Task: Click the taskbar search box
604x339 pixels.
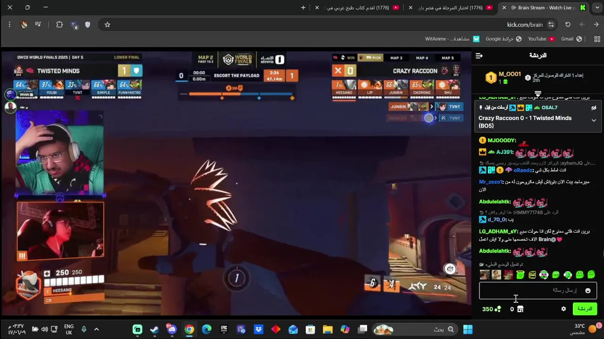Action: [415, 329]
